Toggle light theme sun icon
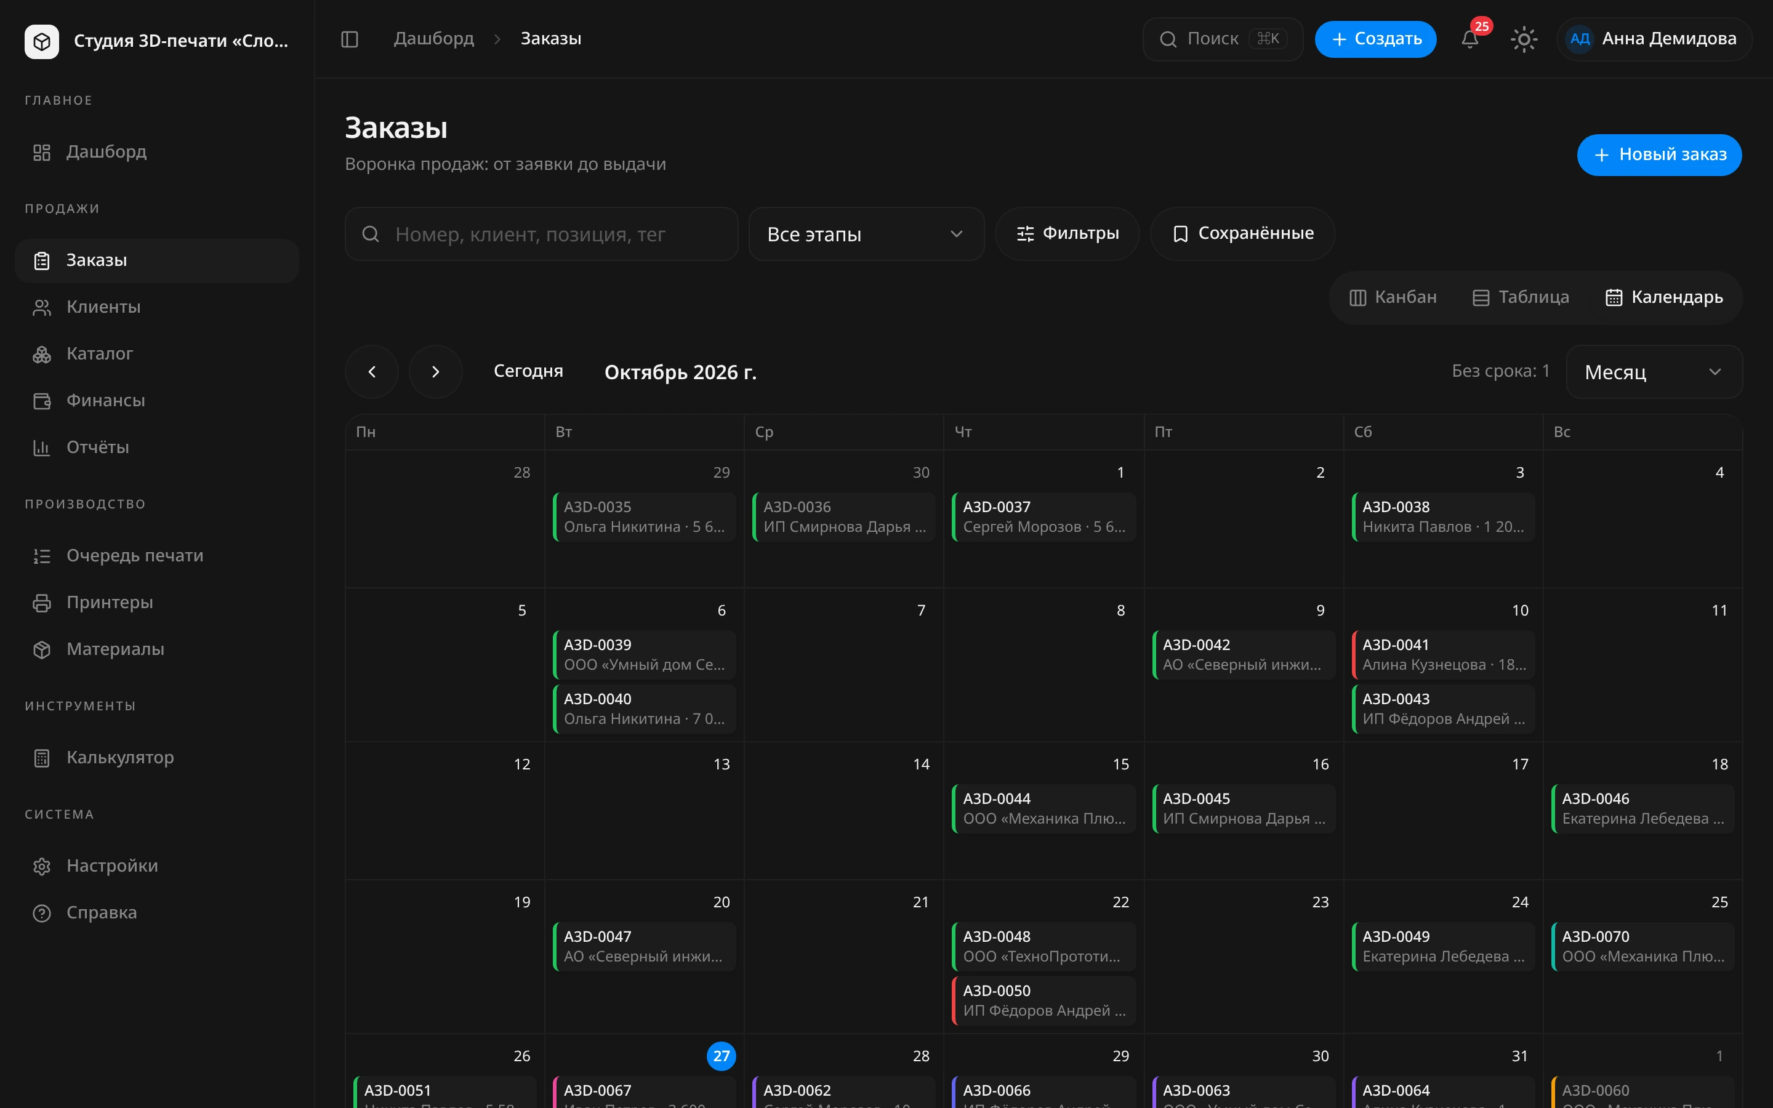 [1524, 39]
